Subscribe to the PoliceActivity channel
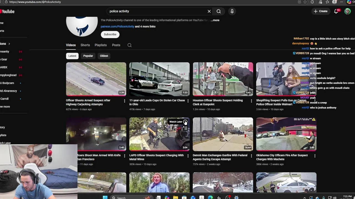This screenshot has height=199, width=355. 110,34
